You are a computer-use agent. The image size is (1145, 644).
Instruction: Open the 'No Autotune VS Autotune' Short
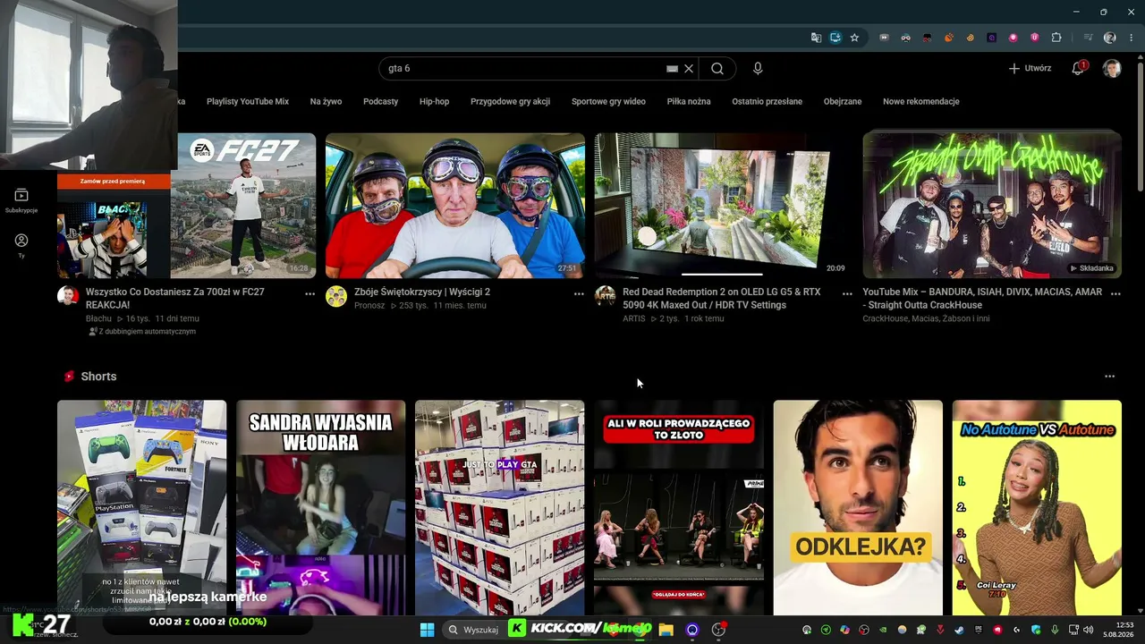(1037, 507)
